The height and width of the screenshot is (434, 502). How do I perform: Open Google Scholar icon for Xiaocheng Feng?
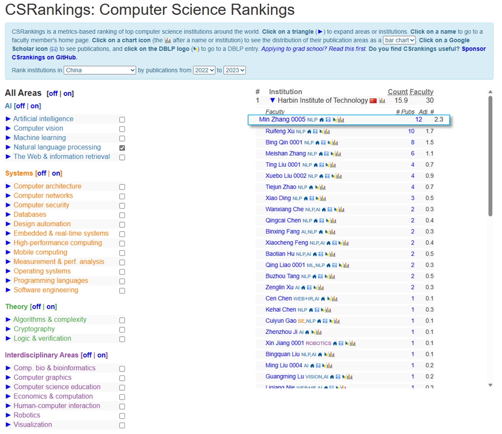tap(335, 243)
